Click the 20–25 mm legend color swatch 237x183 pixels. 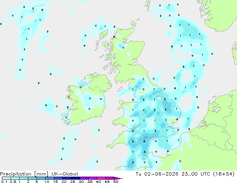click(67, 178)
